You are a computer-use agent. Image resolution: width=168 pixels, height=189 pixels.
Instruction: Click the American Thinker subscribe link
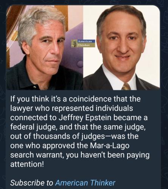coord(85,183)
